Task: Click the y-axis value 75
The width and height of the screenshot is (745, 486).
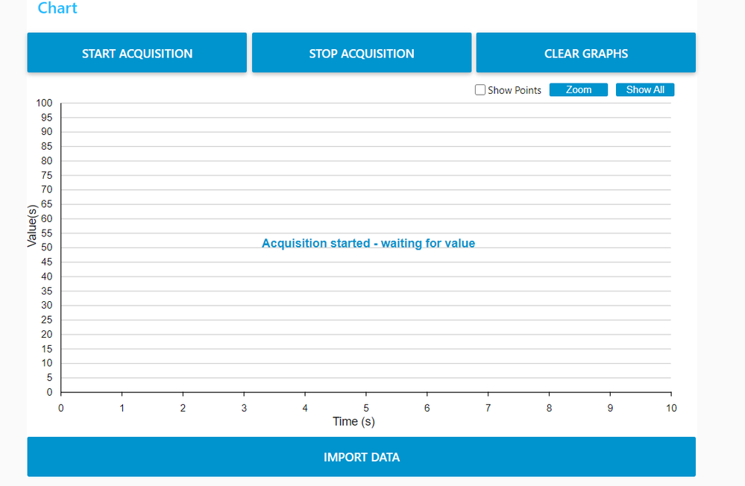Action: 46,175
